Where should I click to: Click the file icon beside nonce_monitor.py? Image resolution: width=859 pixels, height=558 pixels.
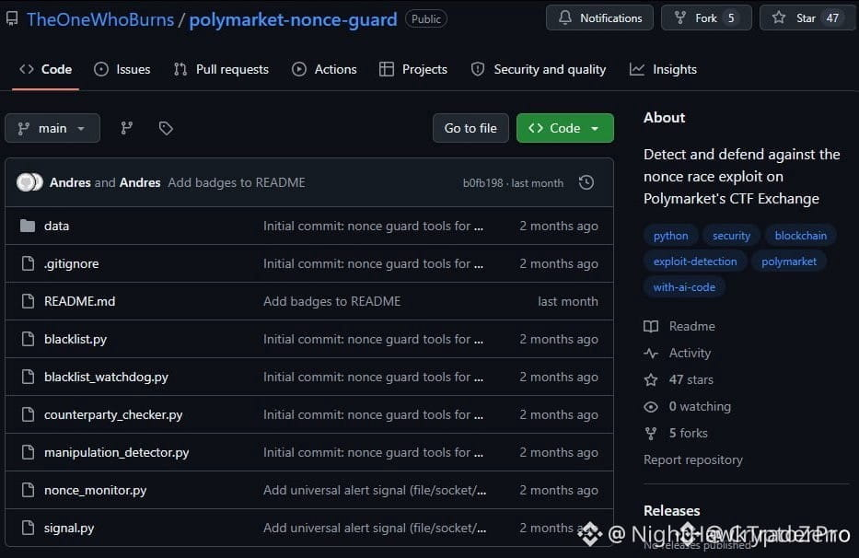pyautogui.click(x=28, y=491)
